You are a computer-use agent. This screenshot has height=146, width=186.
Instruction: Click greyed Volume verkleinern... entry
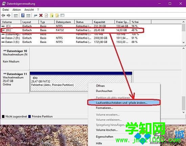click(x=109, y=120)
